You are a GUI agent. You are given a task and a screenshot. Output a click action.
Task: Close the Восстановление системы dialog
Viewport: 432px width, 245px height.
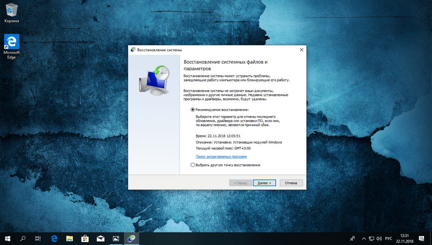pos(301,50)
